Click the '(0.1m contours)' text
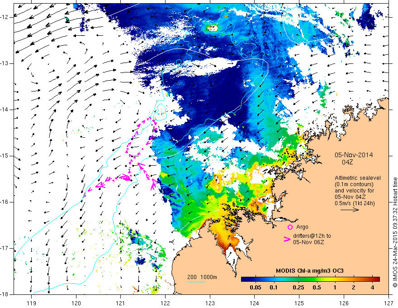398x308 pixels. 354,184
